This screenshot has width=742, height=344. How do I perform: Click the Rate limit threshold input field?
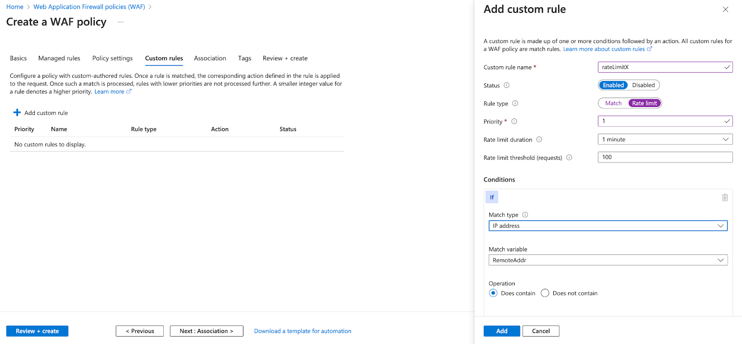click(x=665, y=157)
